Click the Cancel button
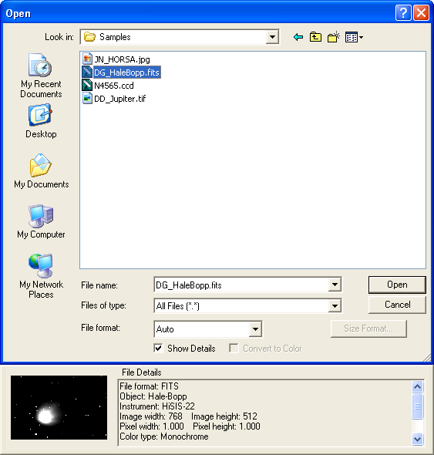Screen dimensions: 434x455 coord(397,305)
